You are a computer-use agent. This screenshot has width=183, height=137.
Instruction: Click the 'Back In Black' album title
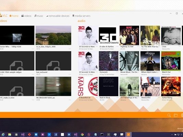(105, 98)
